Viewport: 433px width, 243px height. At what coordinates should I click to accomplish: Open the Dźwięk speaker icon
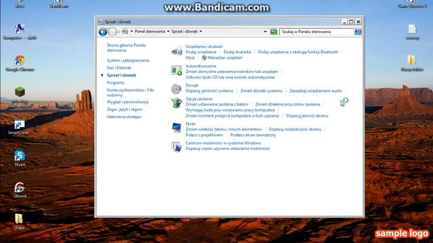click(x=176, y=89)
